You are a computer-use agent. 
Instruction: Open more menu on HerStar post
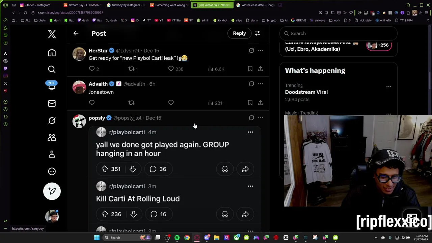[x=261, y=51]
